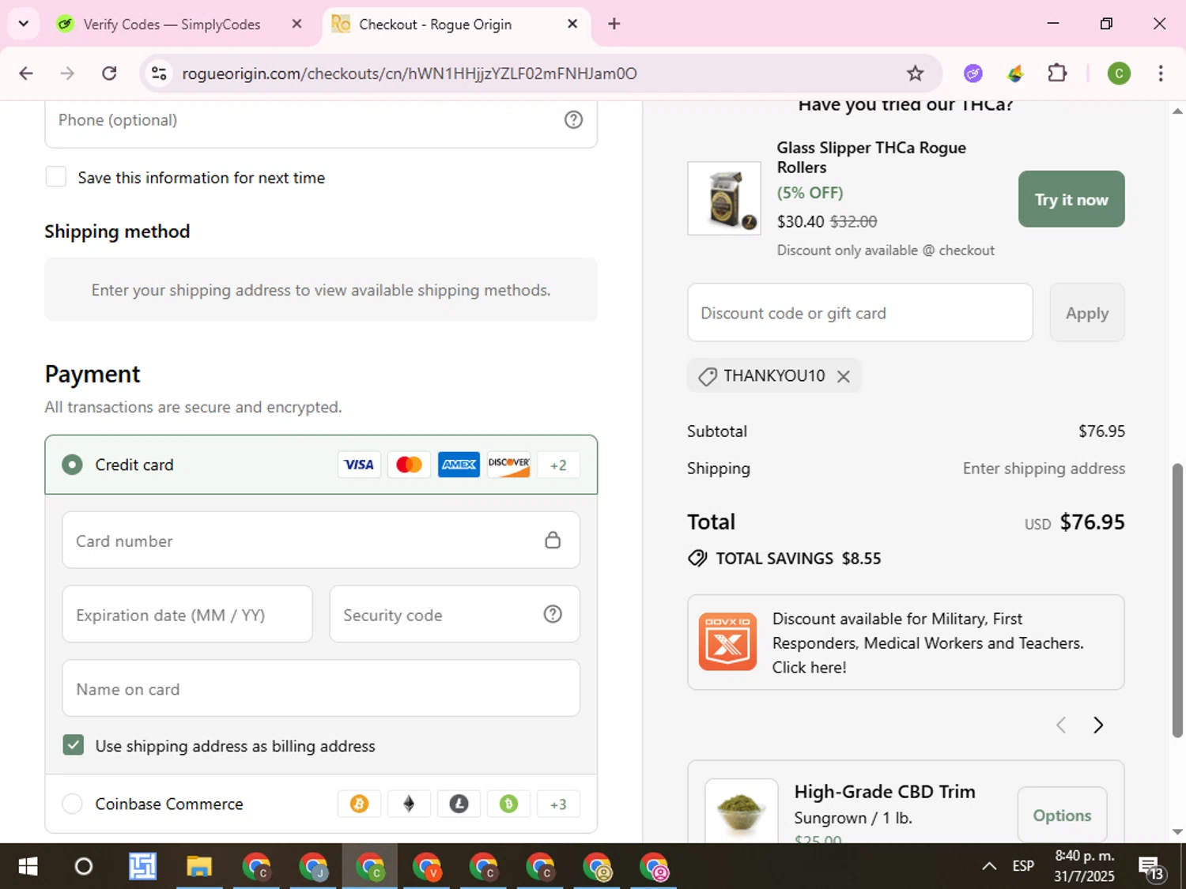
Task: Click the browser forward arrow
Action: pos(67,73)
